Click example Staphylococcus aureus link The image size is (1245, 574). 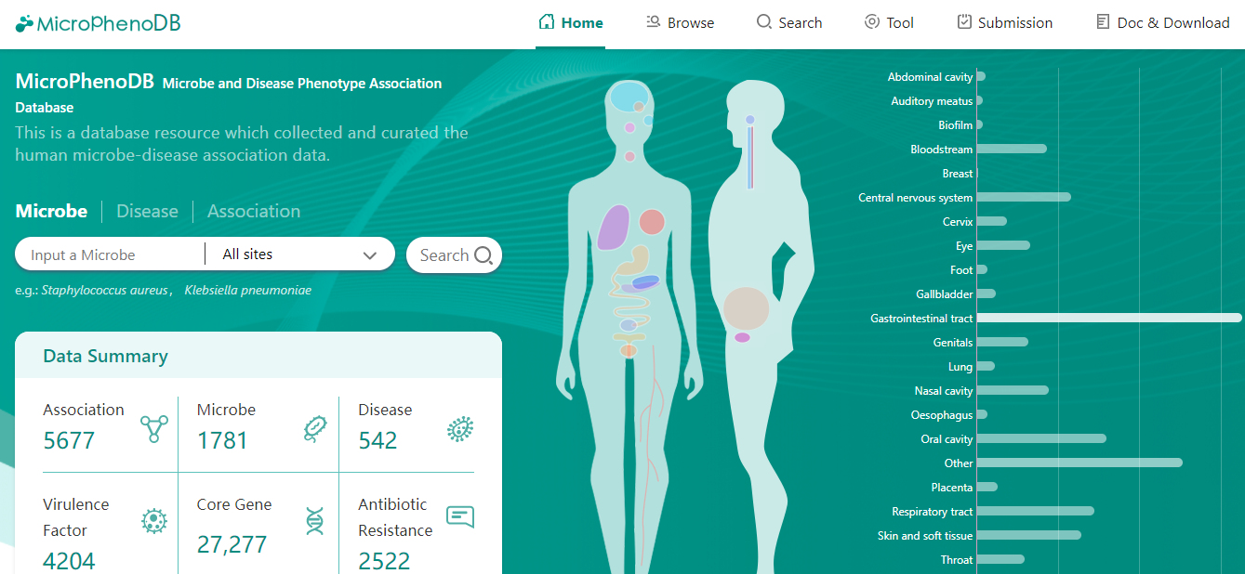104,290
